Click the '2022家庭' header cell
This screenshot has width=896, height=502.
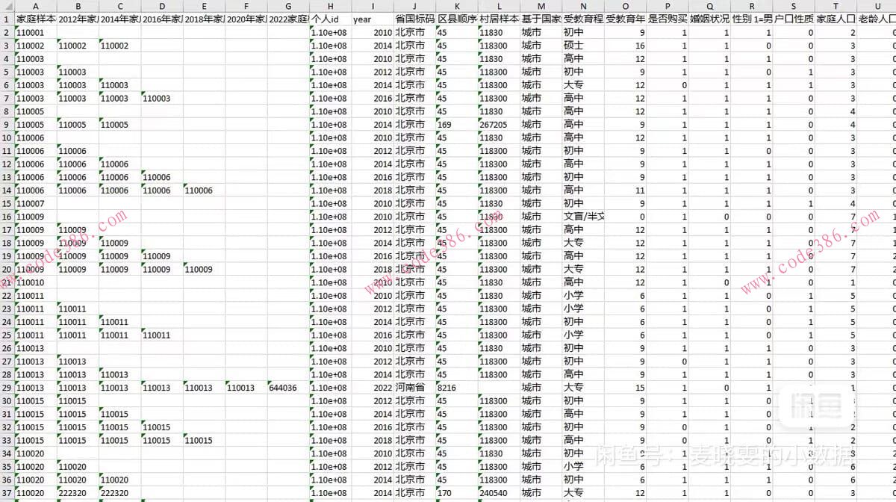(x=288, y=19)
